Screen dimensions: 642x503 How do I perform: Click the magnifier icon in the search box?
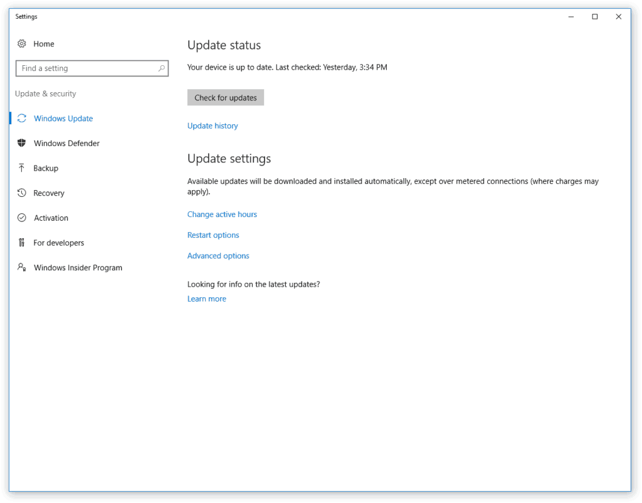(x=162, y=68)
